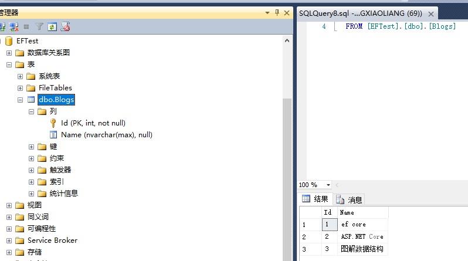Click the pin icon on Object Explorer panel
Viewport: 468px width, 261px height.
(277, 12)
